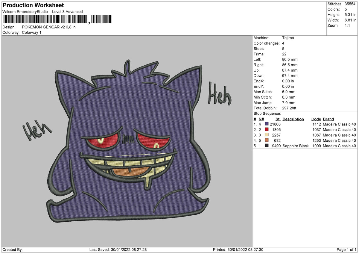Select the 'Colorway 1' value
359x254 pixels.
pyautogui.click(x=32, y=33)
